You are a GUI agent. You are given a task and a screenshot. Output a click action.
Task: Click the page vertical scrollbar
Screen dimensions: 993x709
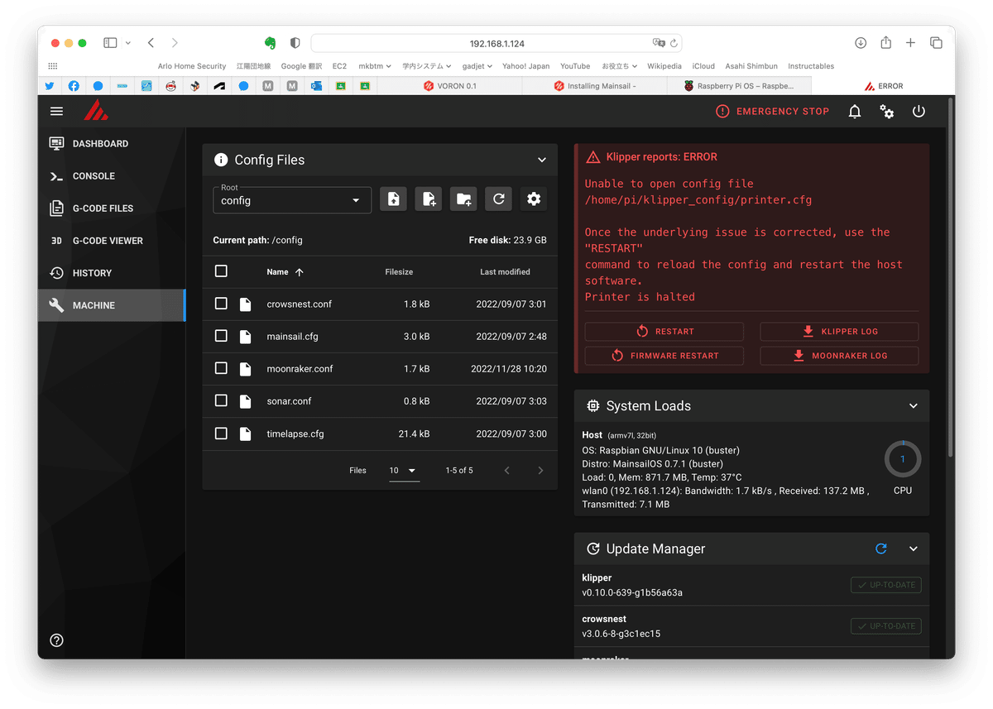coord(950,277)
